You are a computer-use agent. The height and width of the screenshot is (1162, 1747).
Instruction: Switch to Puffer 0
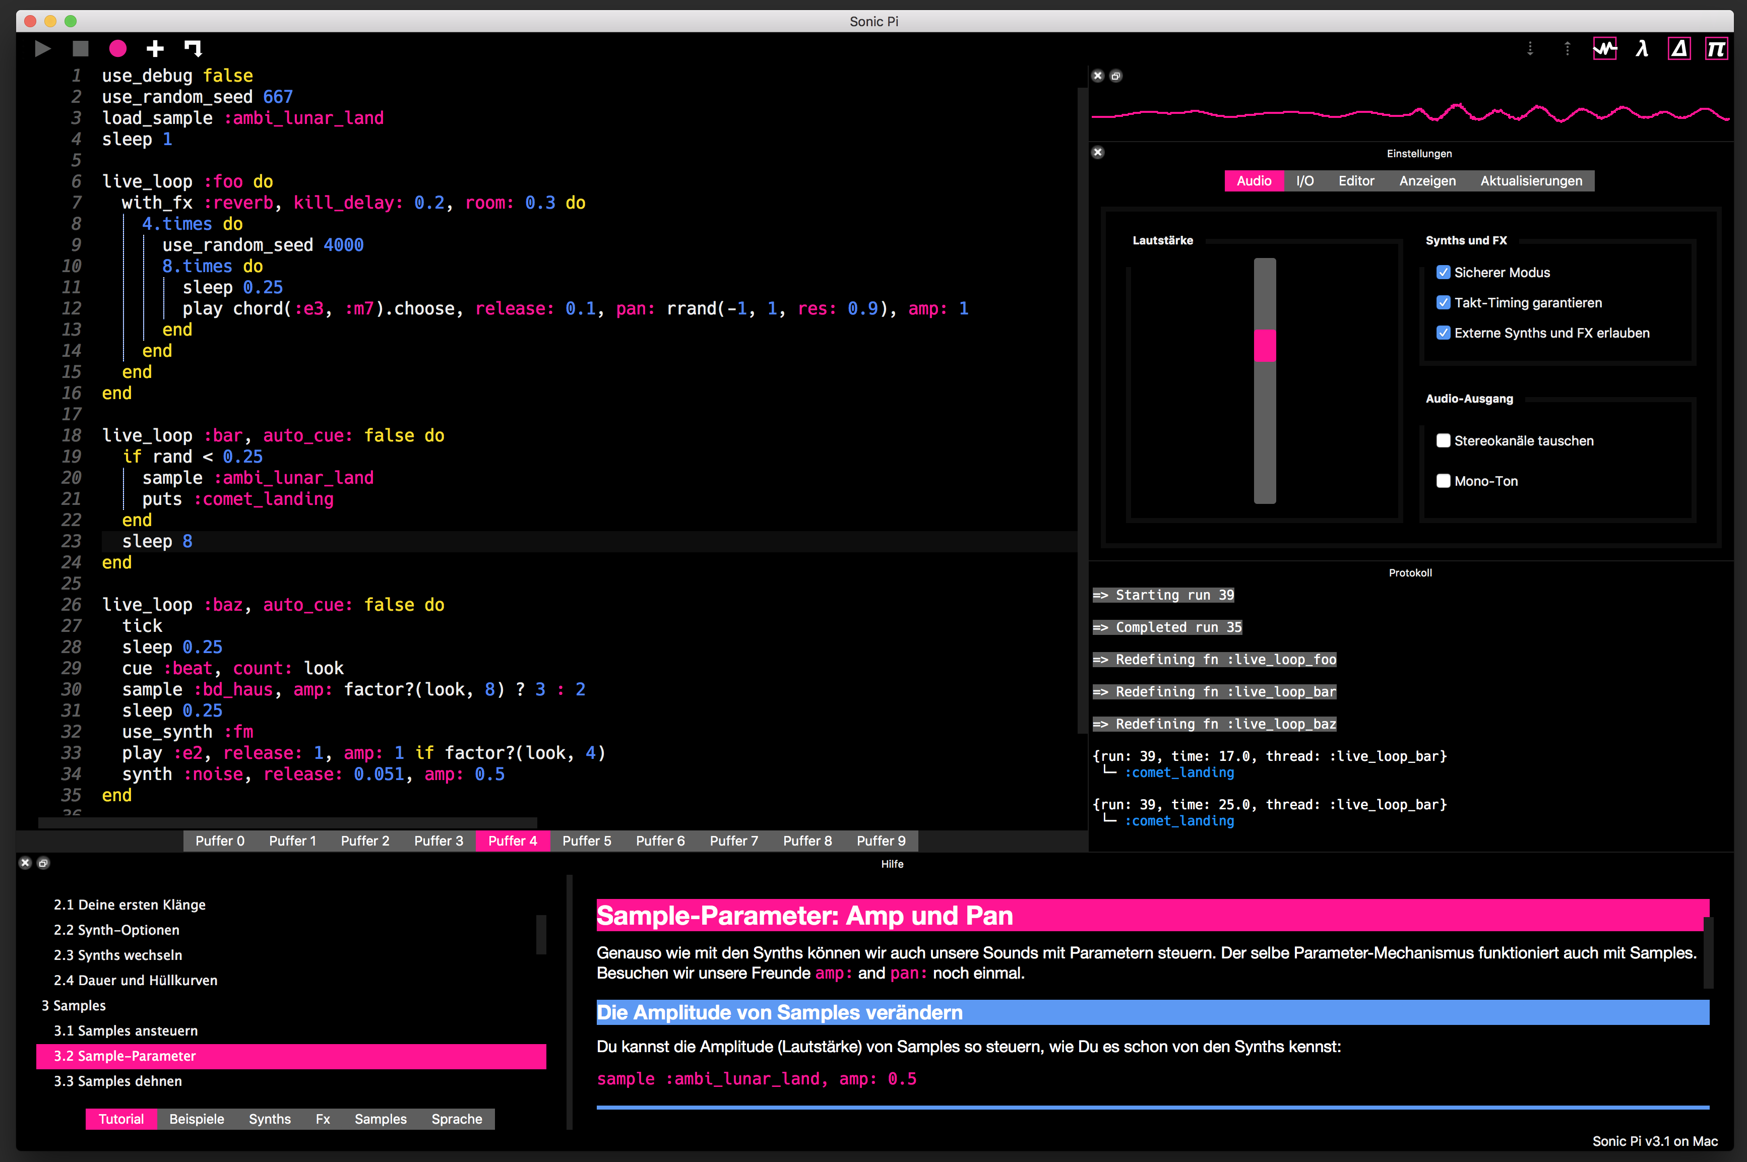tap(219, 841)
